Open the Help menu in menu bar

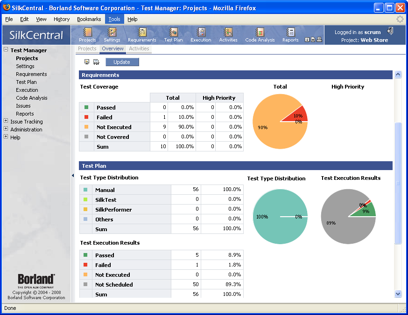[x=133, y=19]
